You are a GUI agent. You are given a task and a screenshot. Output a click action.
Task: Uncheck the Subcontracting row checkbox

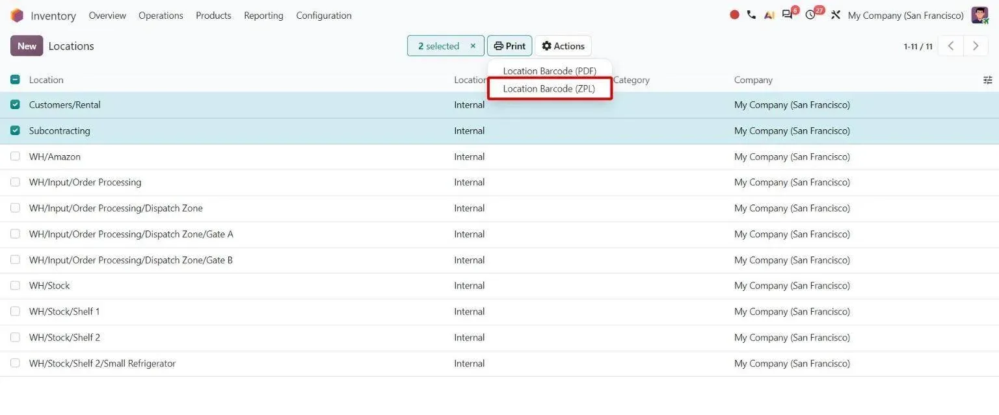[15, 131]
